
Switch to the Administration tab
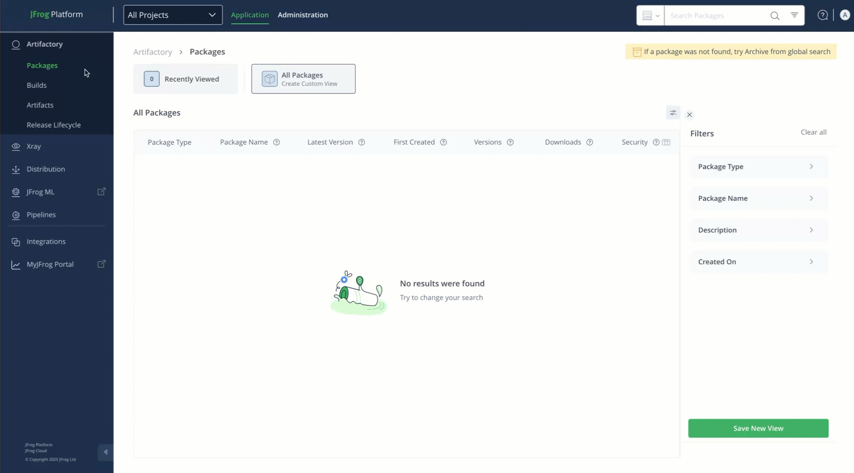pos(303,15)
